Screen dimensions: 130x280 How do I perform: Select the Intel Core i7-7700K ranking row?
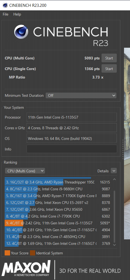58,216
